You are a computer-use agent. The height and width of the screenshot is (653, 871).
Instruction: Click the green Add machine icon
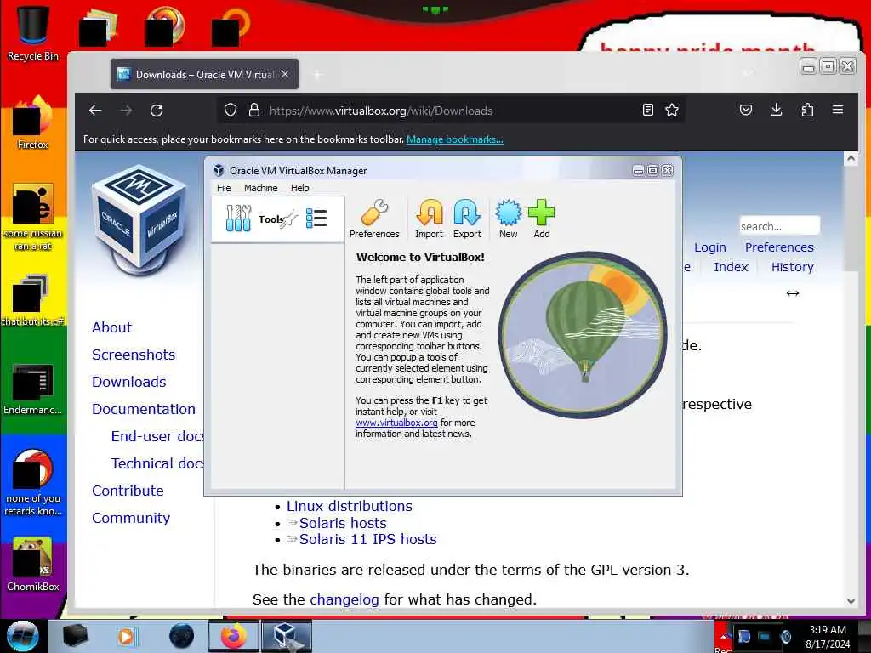click(542, 219)
